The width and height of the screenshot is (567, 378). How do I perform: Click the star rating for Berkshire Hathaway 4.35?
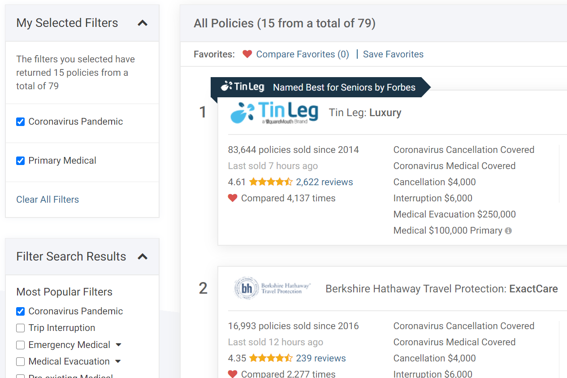pyautogui.click(x=271, y=358)
